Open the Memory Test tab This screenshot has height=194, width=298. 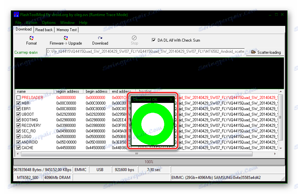[x=66, y=29]
